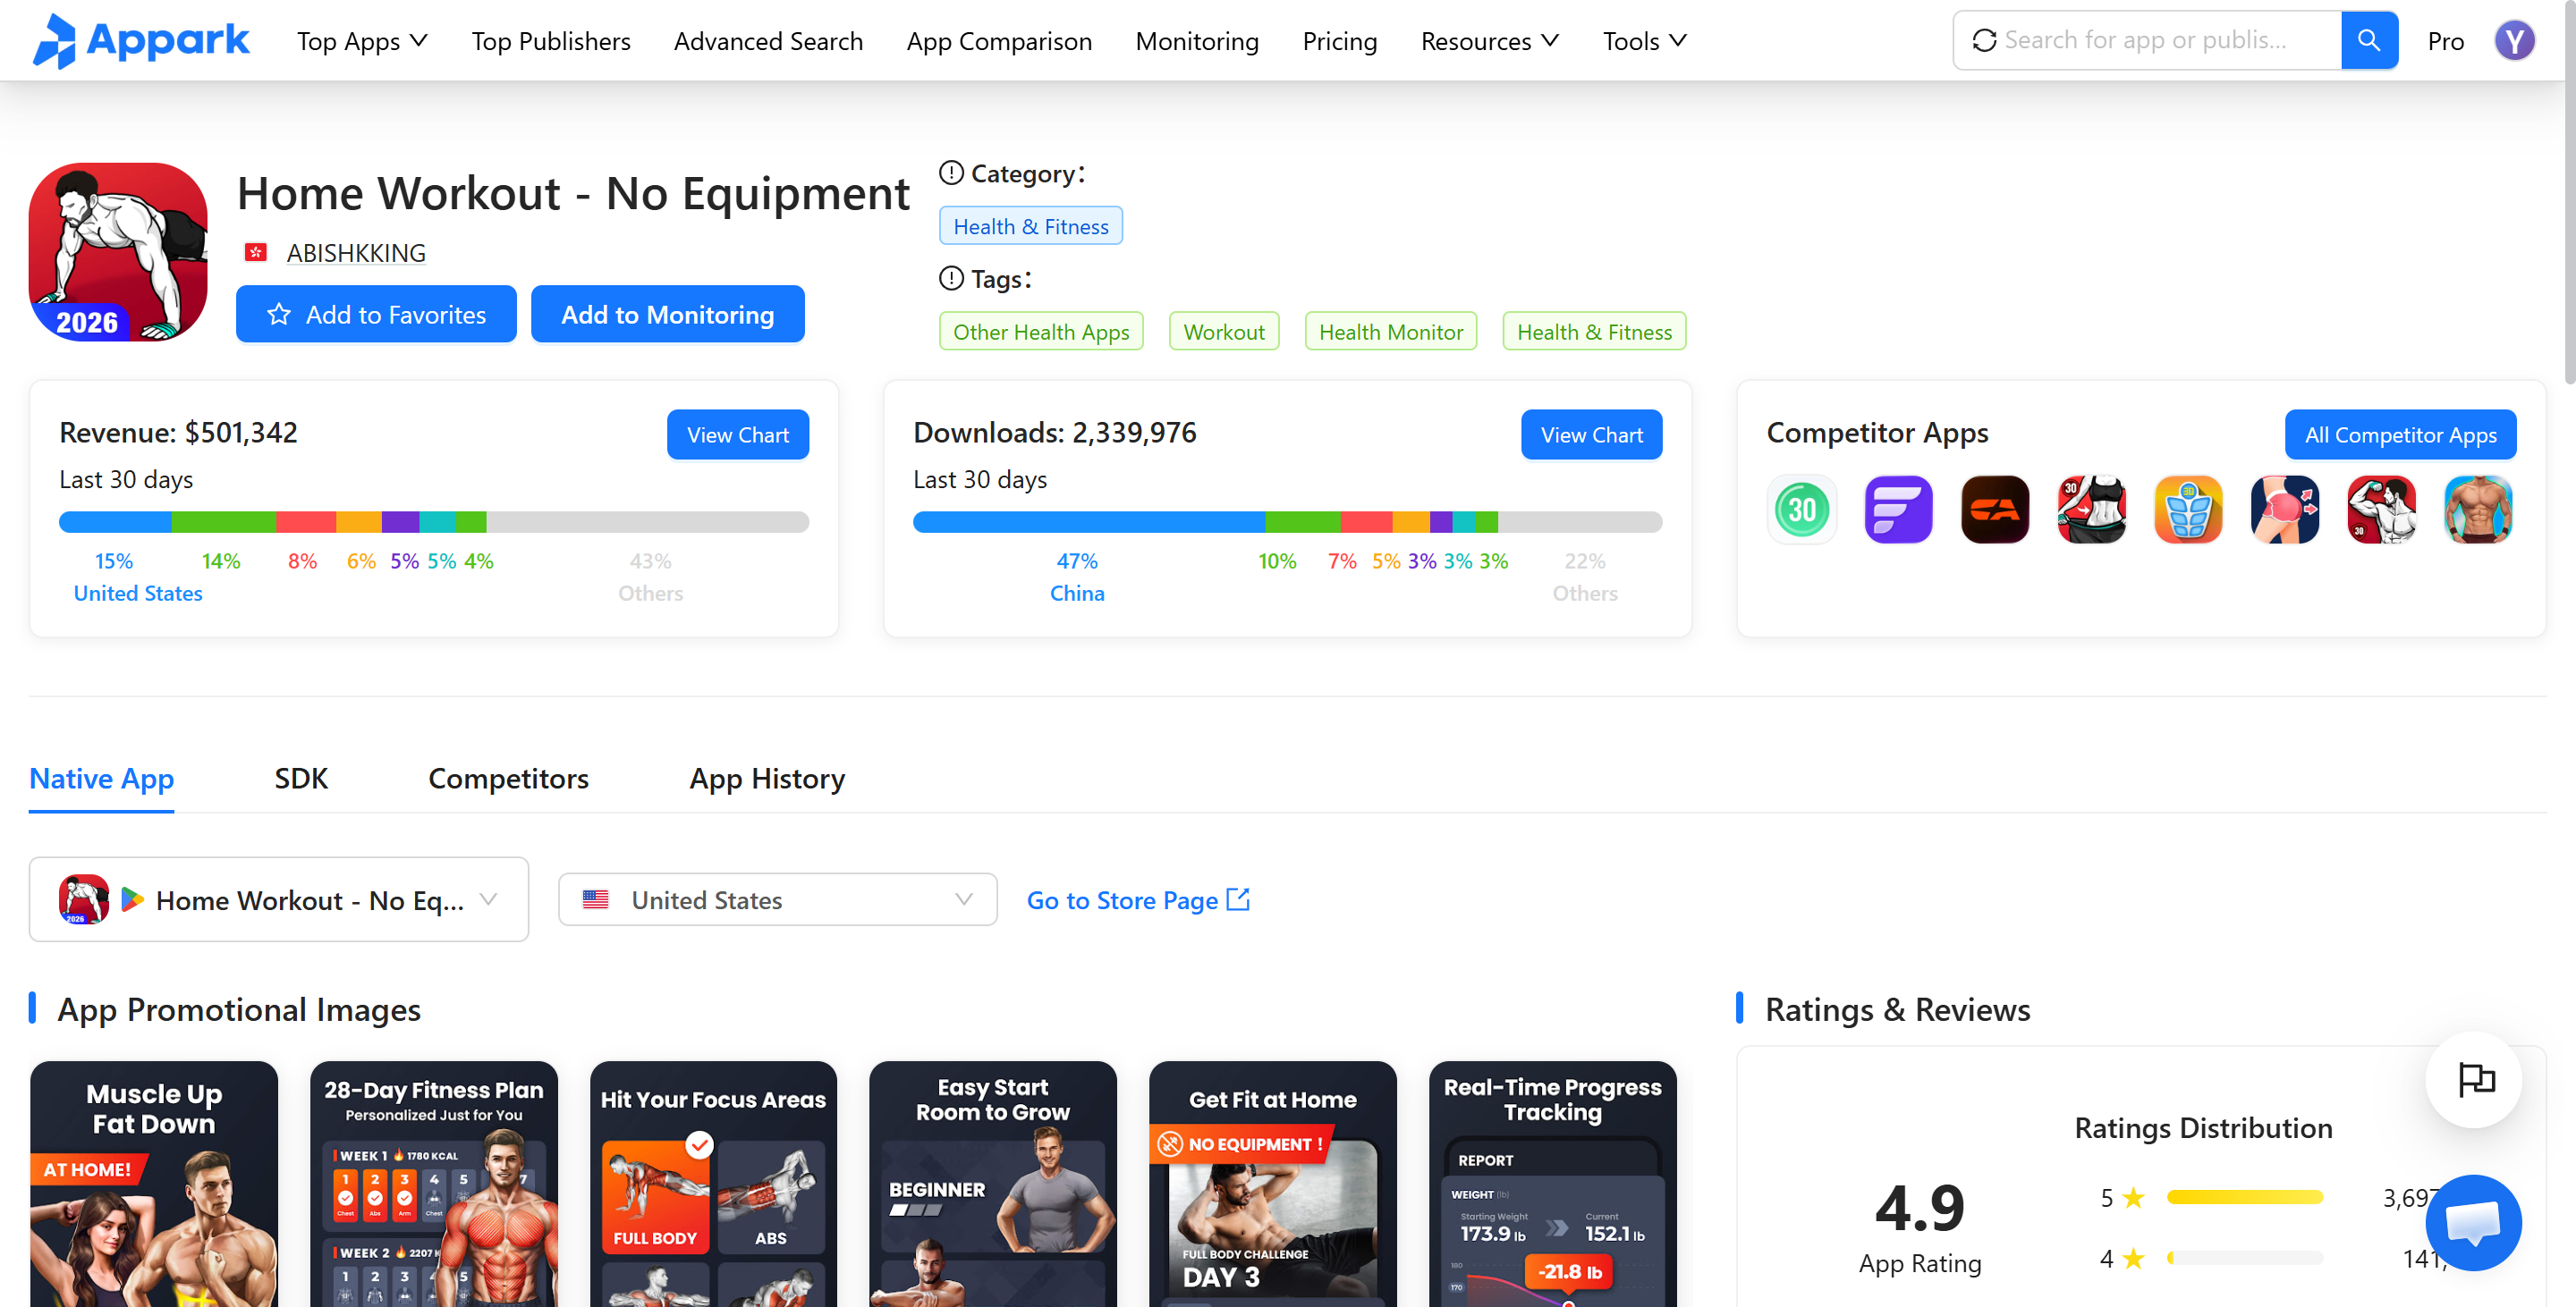Viewport: 2576px width, 1307px height.
Task: Open the buttocks workout competitor app
Action: tap(2284, 510)
